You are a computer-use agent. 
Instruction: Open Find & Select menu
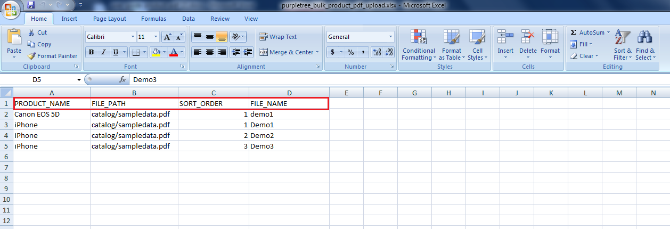point(646,45)
